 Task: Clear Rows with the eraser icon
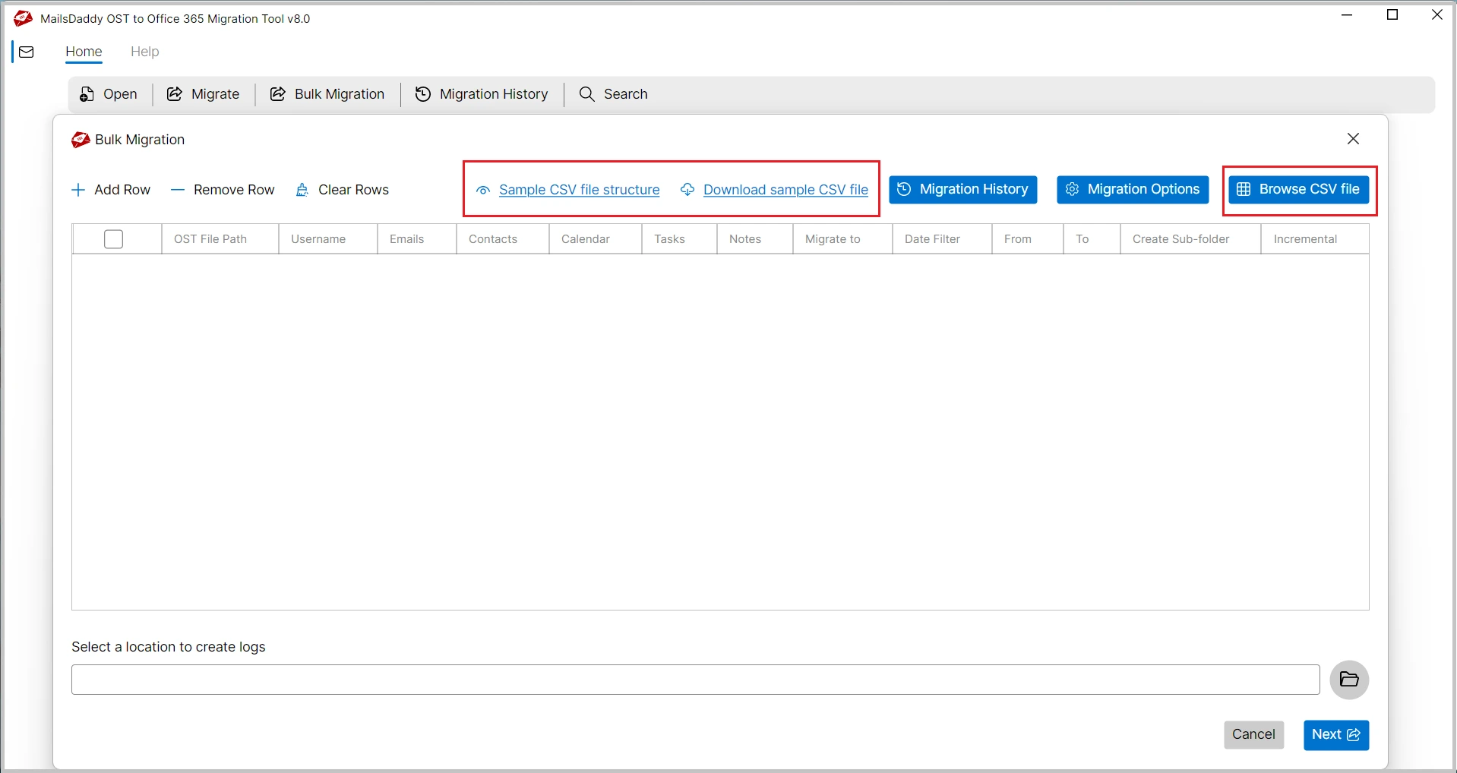click(302, 190)
